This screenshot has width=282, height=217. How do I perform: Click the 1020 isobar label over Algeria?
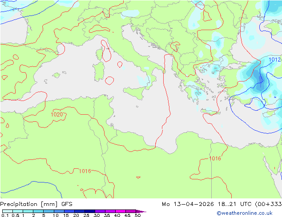57,115
